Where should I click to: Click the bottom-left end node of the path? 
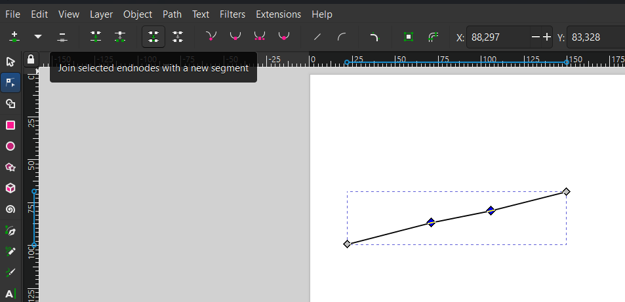(x=347, y=244)
